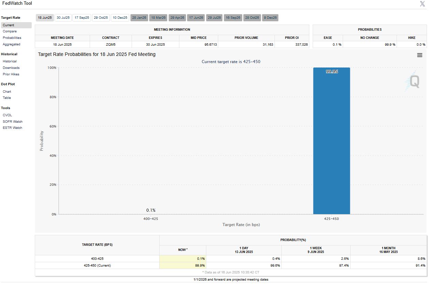Open the Dot Plot Table link

[x=7, y=98]
